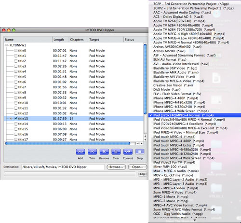241x223 pixels.
Task: Click the Status column header
Action: 135,40
